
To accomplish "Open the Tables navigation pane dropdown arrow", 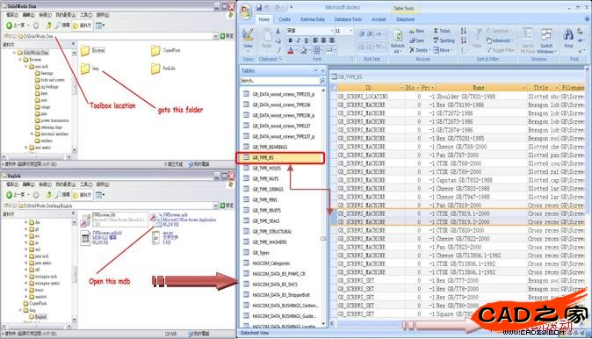I will (315, 70).
